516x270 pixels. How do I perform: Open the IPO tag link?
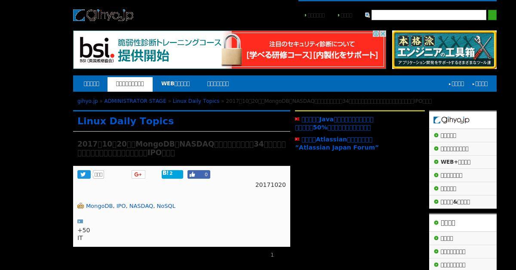coord(121,206)
